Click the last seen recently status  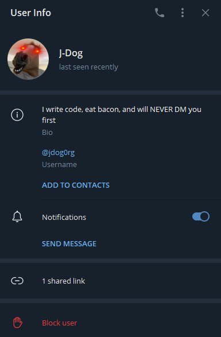(x=88, y=67)
